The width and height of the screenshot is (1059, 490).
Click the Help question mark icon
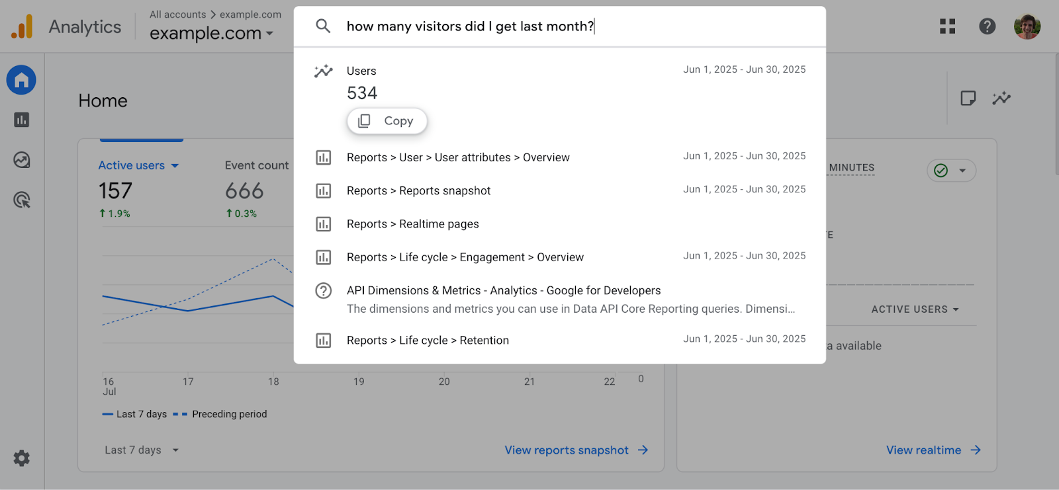[987, 26]
